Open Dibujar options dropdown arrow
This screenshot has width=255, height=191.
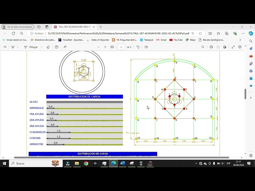pos(41,47)
